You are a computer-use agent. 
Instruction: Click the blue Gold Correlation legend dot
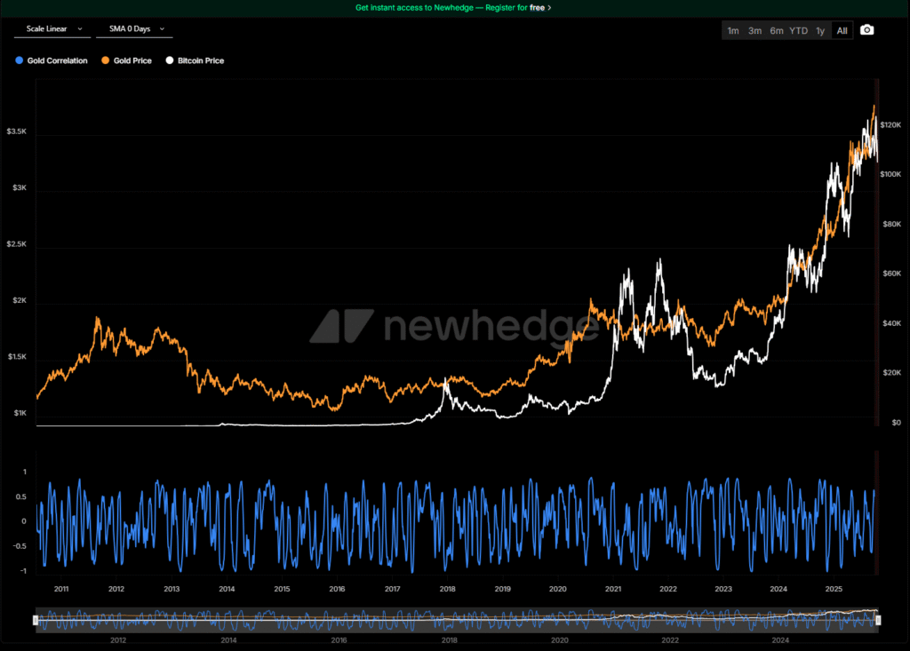click(x=20, y=61)
